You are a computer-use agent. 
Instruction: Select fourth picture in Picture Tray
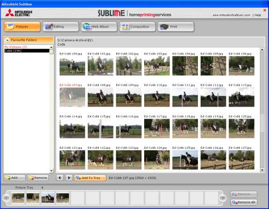[62, 198]
